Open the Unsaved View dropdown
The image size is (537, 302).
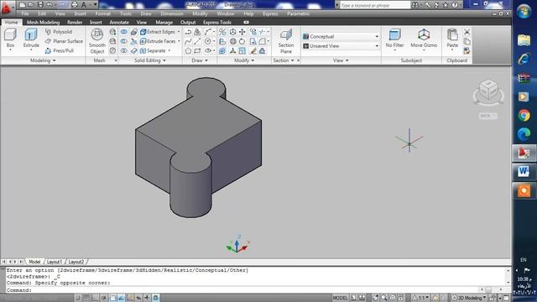click(341, 46)
